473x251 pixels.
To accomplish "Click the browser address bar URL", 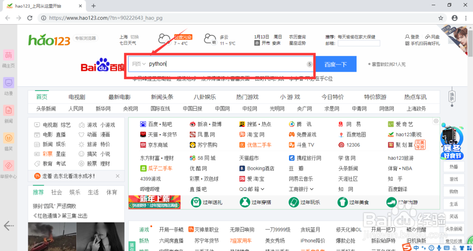I will point(105,18).
